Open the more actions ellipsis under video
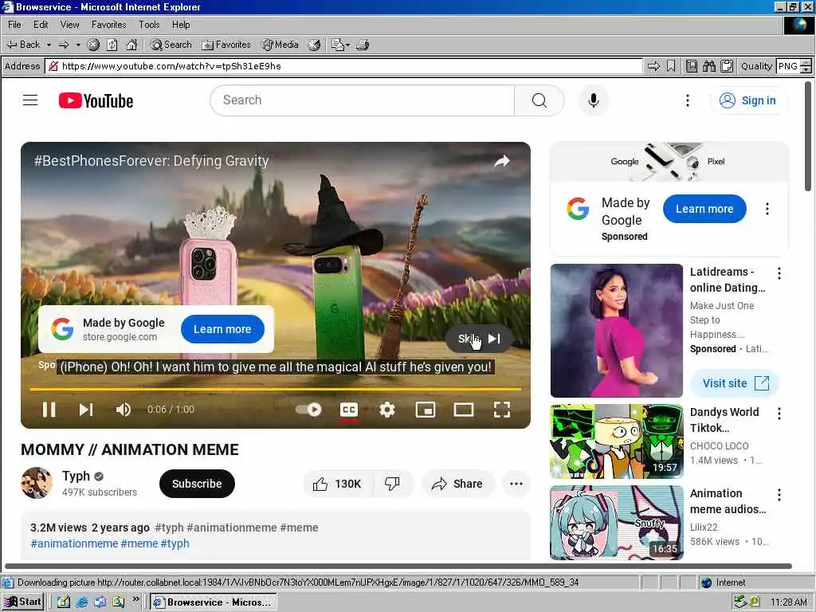Image resolution: width=816 pixels, height=612 pixels. coord(516,484)
